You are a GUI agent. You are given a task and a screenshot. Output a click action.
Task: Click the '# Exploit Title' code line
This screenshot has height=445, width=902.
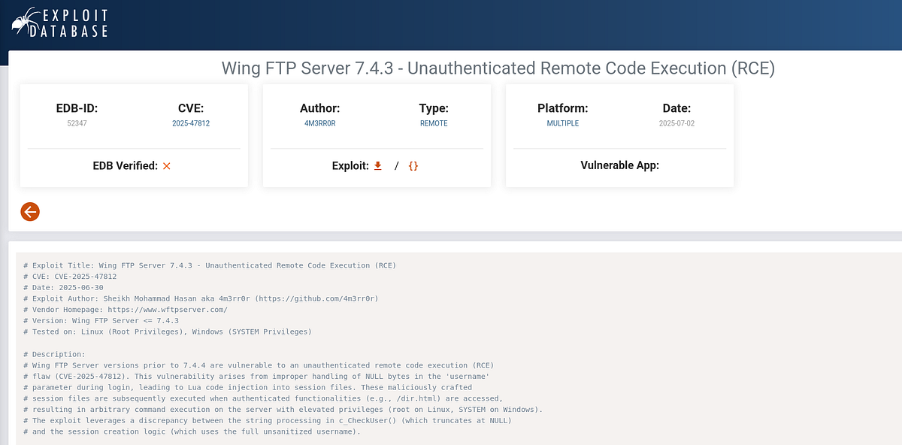pyautogui.click(x=210, y=265)
